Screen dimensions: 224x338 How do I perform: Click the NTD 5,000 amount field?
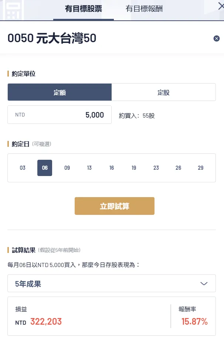(x=59, y=115)
